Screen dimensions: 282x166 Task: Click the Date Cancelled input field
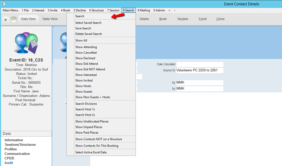(x=200, y=65)
